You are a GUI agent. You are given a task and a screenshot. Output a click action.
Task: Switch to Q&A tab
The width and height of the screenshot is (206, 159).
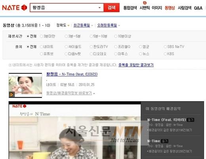[x=198, y=8]
